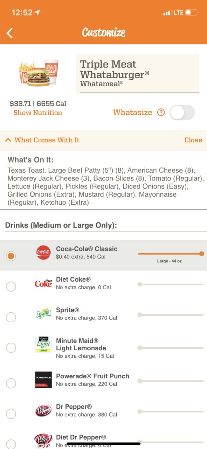Viewport: 207px width, 449px height.
Task: Tap the Dr Pepper logo icon
Action: 43,411
